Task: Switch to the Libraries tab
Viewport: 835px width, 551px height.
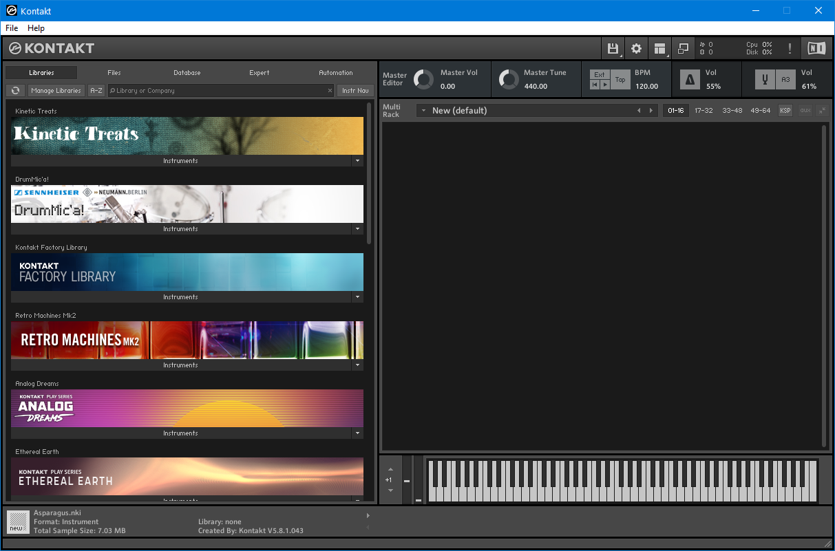Action: [x=41, y=72]
